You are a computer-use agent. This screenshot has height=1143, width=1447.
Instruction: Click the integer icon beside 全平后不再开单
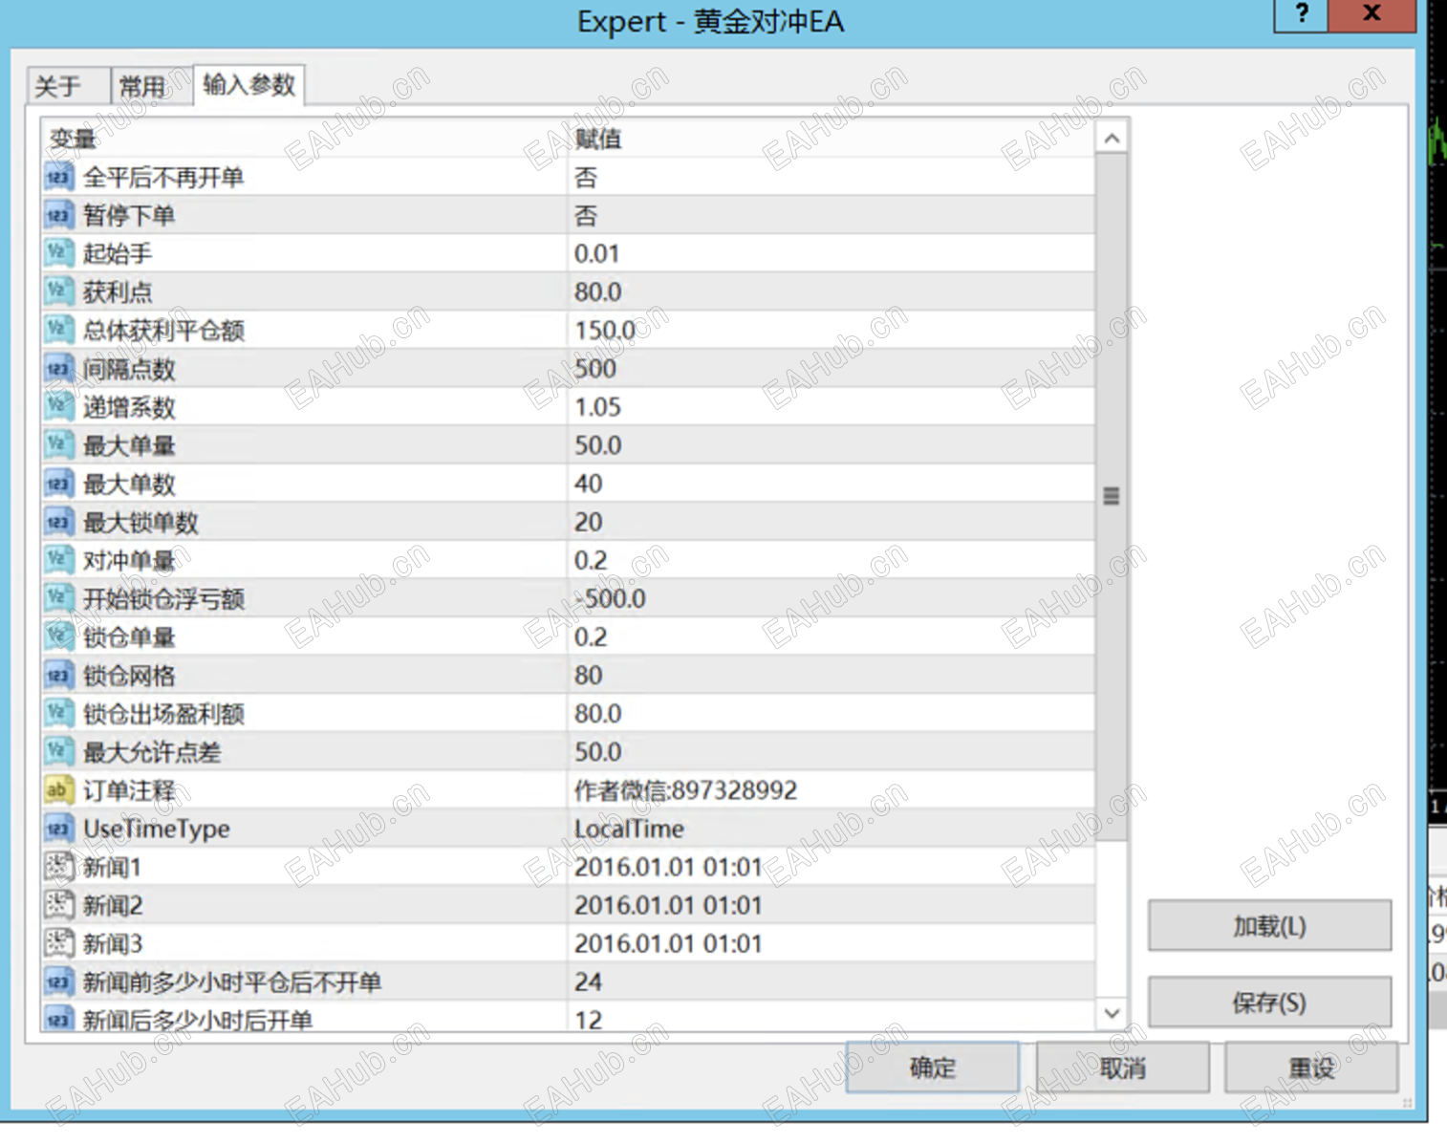point(57,177)
